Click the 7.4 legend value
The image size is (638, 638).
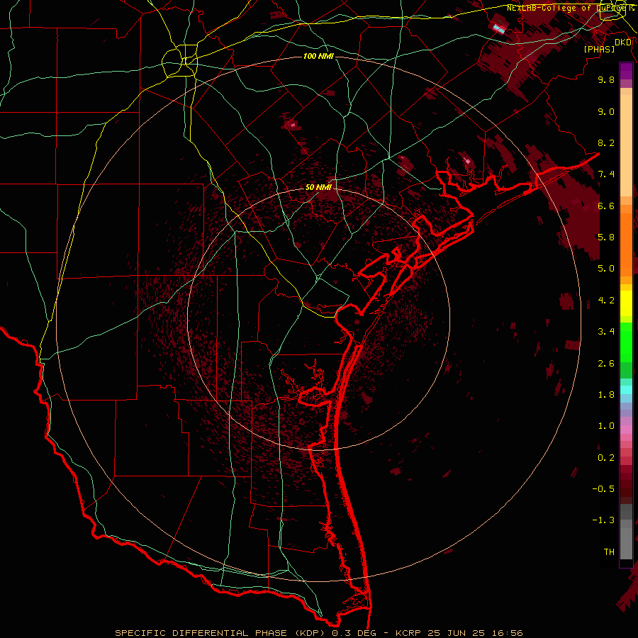[606, 174]
